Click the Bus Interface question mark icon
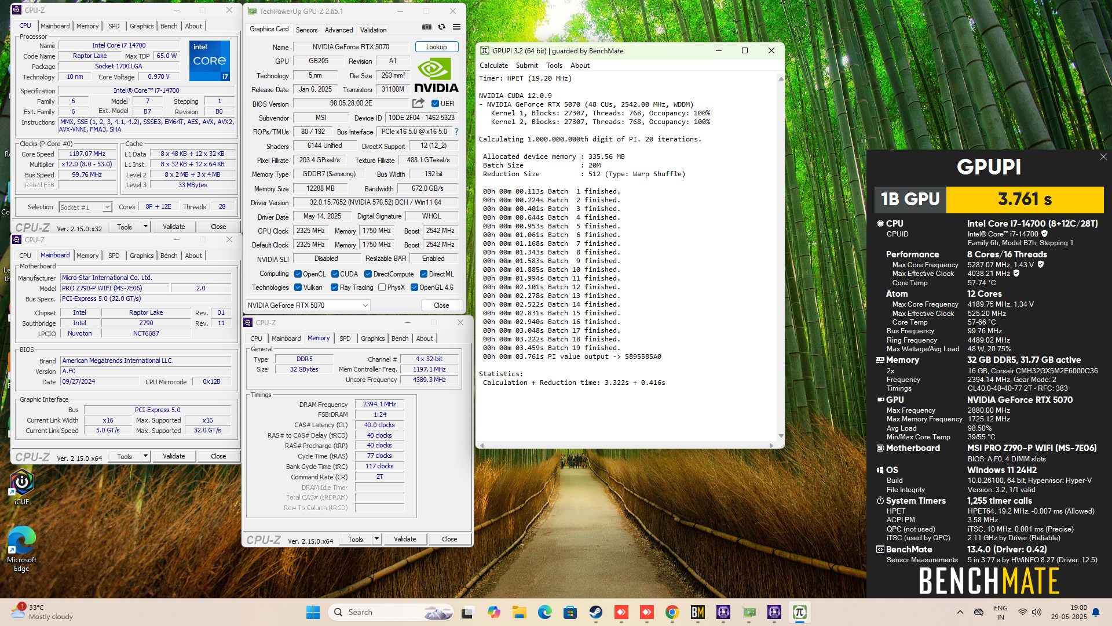This screenshot has height=626, width=1112. click(x=456, y=132)
